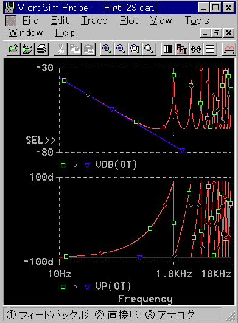Open the Window menu
This screenshot has width=238, height=323.
point(26,33)
